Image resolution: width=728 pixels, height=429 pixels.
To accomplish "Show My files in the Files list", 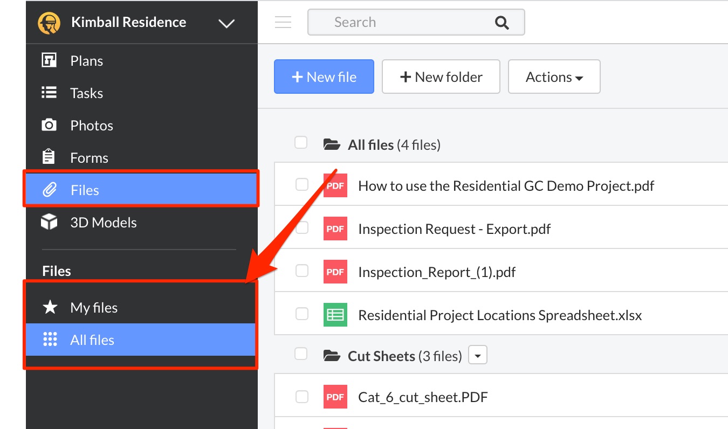I will tap(94, 308).
